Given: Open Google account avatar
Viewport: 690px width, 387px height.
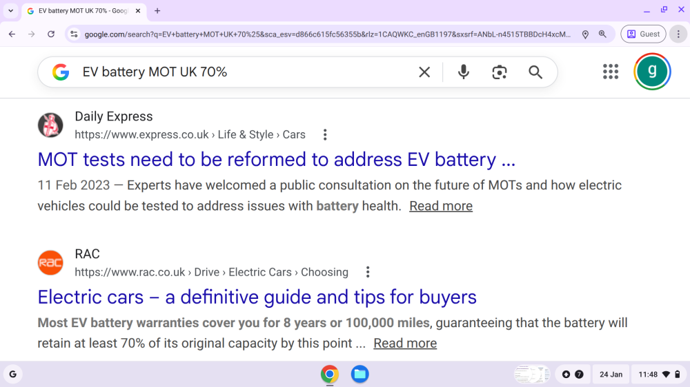Looking at the screenshot, I should coord(652,72).
